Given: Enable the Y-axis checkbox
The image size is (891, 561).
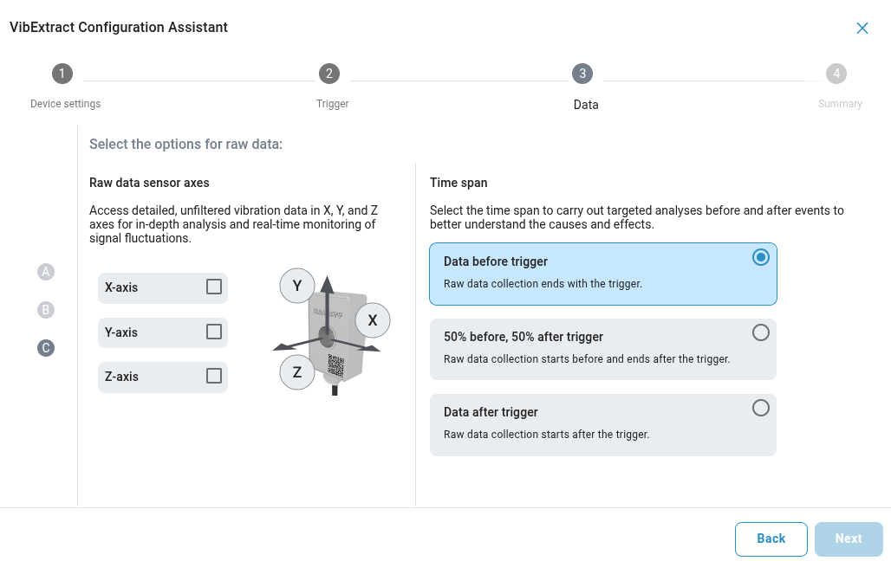Looking at the screenshot, I should [213, 332].
